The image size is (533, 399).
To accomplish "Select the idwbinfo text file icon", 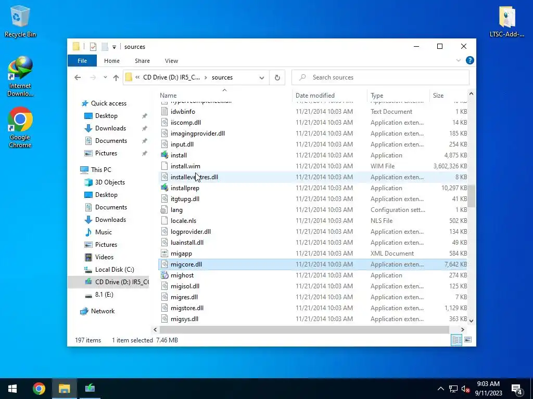I will point(164,112).
